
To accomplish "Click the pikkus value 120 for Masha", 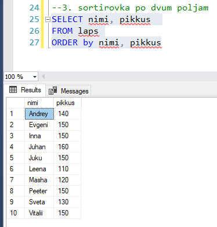I will pyautogui.click(x=67, y=180).
